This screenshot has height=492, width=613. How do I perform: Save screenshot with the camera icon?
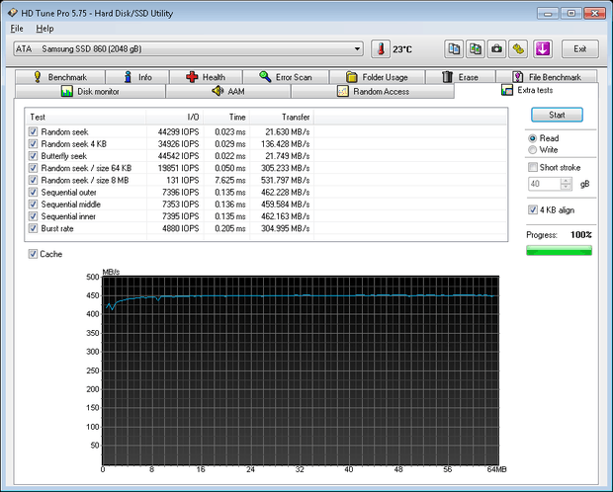tap(496, 49)
